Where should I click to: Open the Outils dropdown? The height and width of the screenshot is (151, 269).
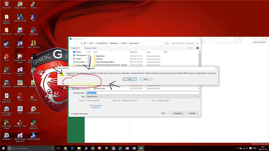165,113
